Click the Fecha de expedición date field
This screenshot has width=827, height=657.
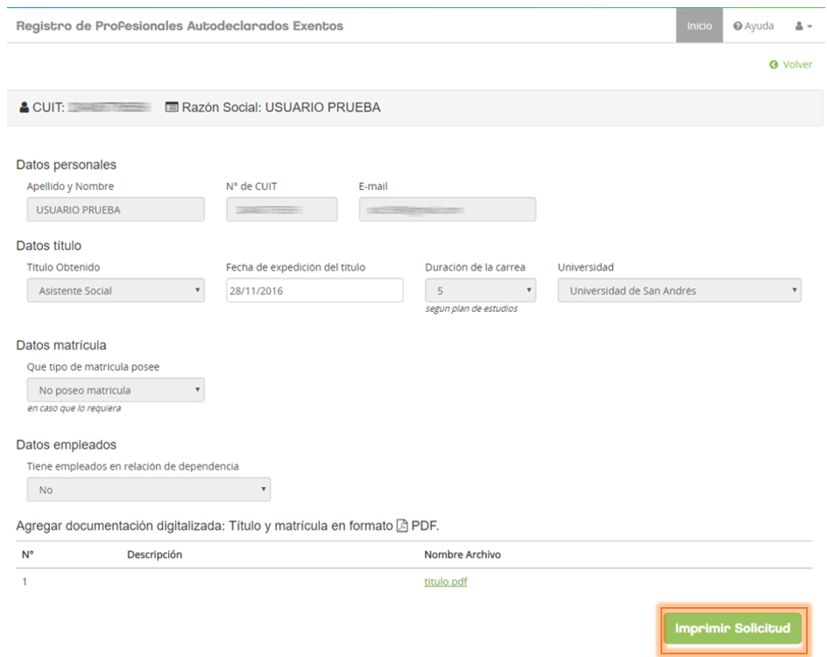(314, 291)
